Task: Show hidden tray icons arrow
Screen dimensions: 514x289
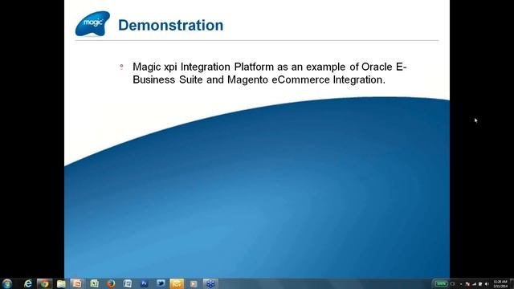Action: pyautogui.click(x=461, y=284)
